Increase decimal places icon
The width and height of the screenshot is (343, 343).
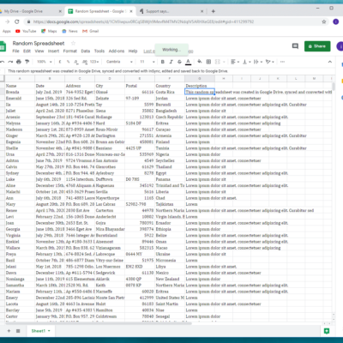pos(85,62)
